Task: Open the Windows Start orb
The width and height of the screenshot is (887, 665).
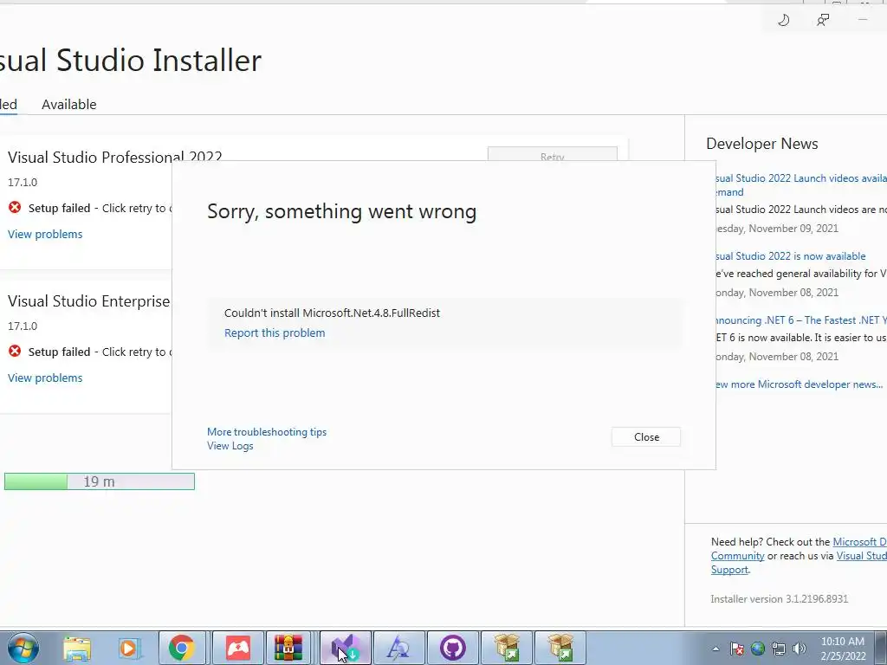Action: [x=23, y=648]
